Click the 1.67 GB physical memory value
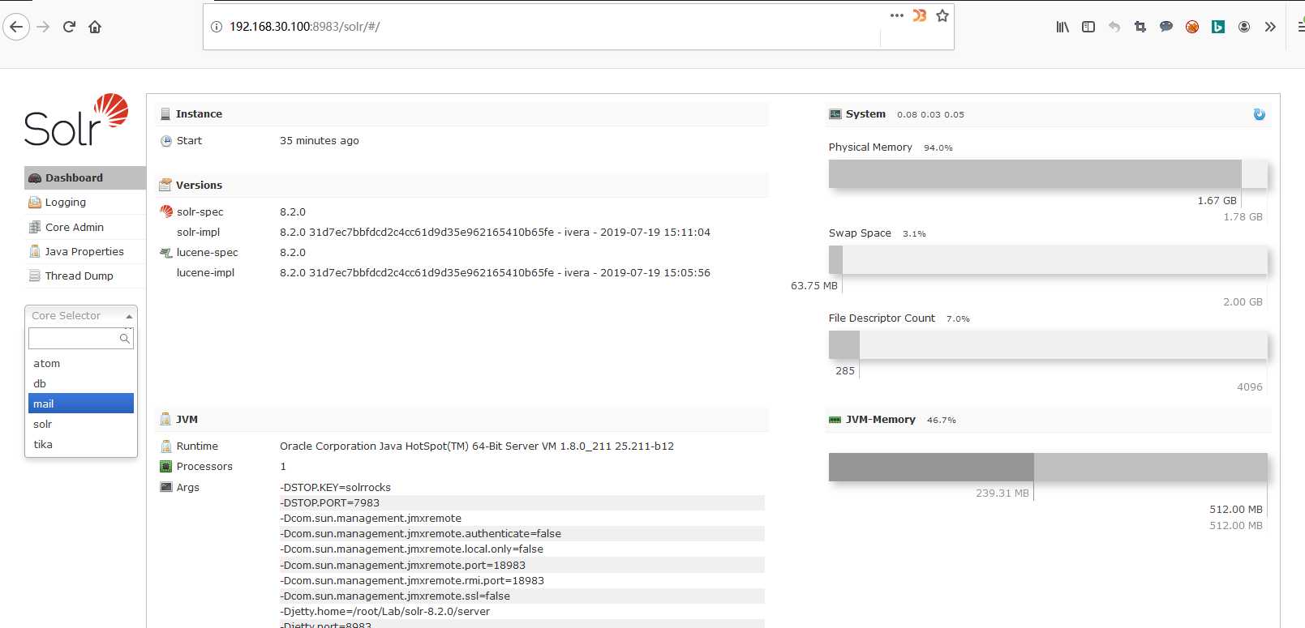This screenshot has width=1305, height=628. 1217,201
